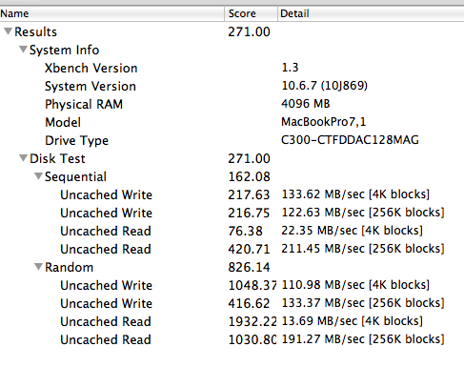Select Sequential Uncached Read 22.35 MB/sec row
The height and width of the screenshot is (367, 464).
[232, 231]
